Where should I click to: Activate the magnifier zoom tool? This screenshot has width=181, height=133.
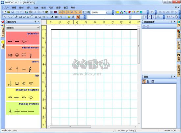click(89, 12)
